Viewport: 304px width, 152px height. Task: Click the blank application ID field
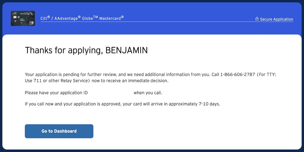110,93
